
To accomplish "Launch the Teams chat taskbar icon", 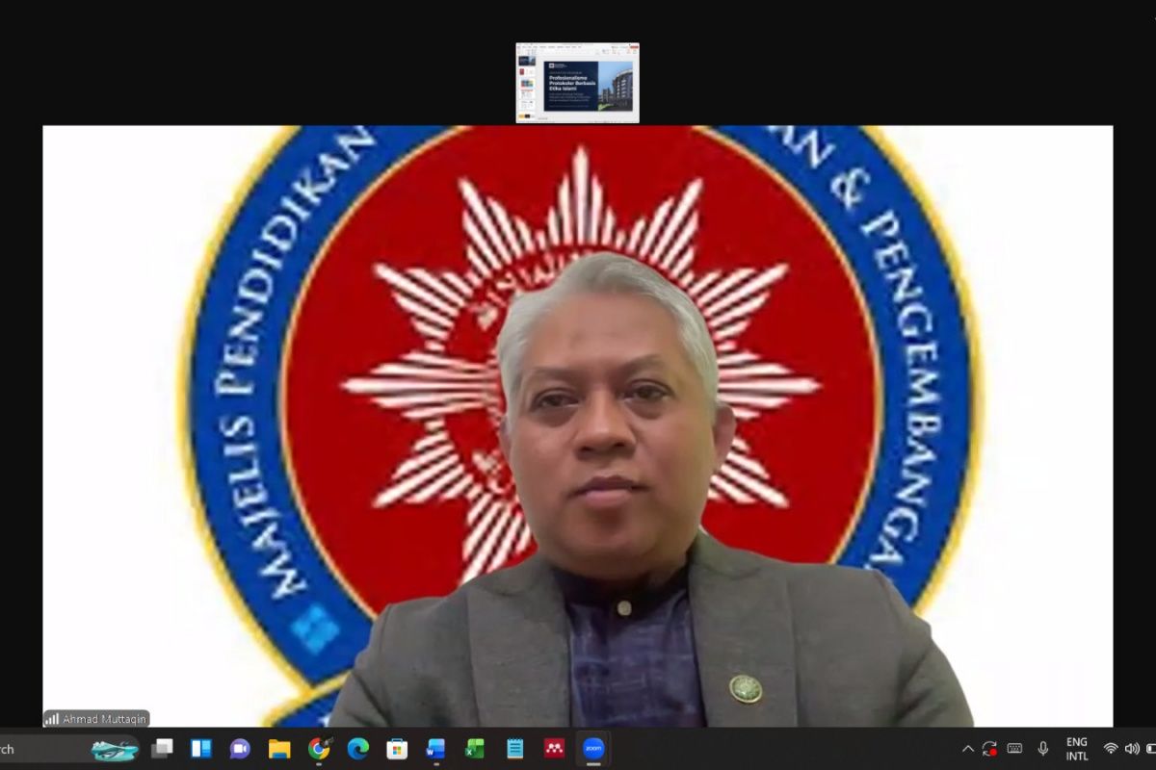I will pyautogui.click(x=240, y=749).
